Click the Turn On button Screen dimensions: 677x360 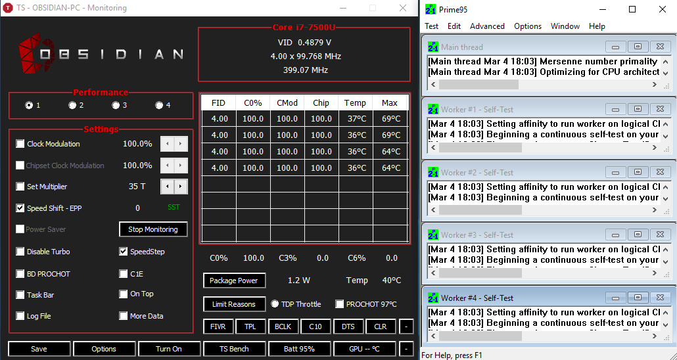click(x=169, y=349)
